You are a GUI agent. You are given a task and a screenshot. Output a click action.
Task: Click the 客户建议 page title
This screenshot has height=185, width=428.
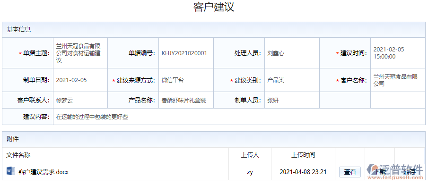(x=214, y=7)
